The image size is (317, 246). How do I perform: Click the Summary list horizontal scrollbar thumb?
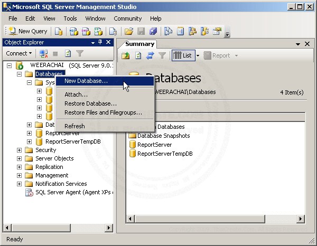200,219
